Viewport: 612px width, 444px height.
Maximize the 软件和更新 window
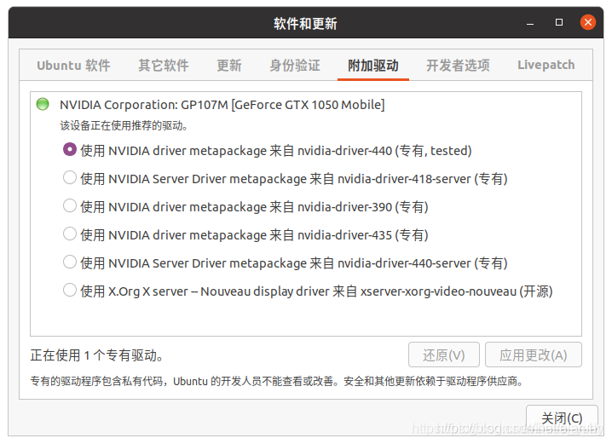[559, 23]
